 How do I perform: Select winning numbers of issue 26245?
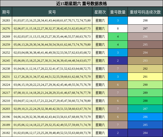tap(52, 61)
